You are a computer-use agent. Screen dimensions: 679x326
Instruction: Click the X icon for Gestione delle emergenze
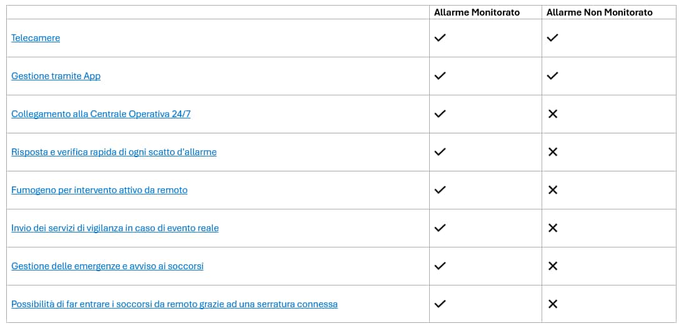(x=552, y=266)
